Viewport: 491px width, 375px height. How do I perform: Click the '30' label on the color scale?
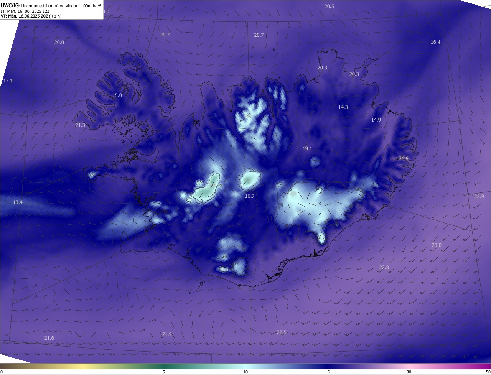[x=409, y=372]
